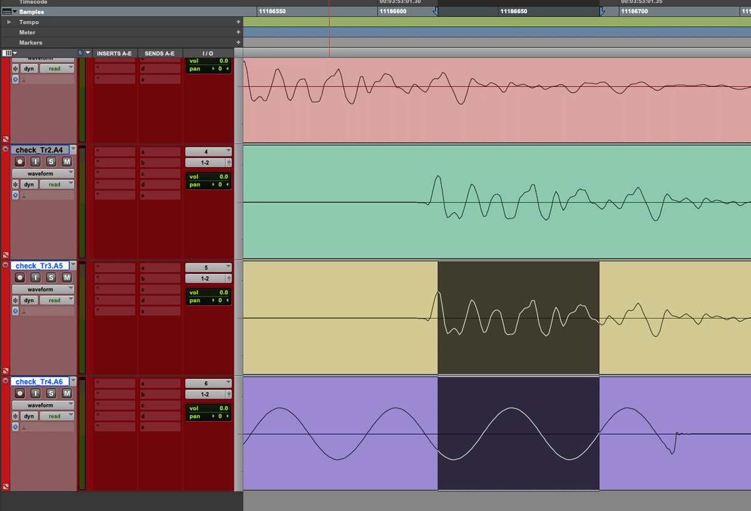Screen dimensions: 751x511
Task: Click the playlist selector circle left of check_Tr4.A6
Action: point(6,381)
